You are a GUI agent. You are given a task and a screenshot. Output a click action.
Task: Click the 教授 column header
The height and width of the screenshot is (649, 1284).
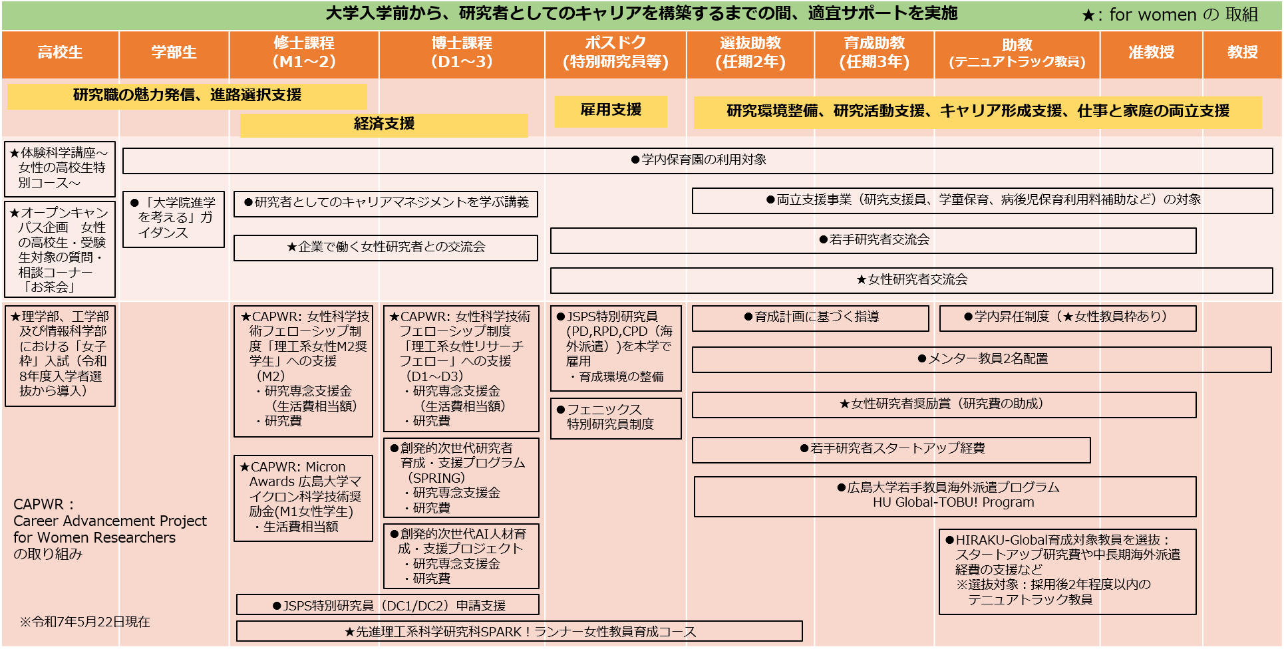tap(1242, 54)
